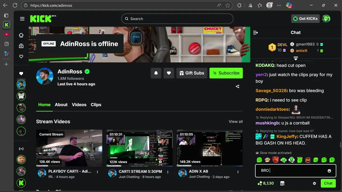Click the IRL category under PLAYBOY CARTI

point(51,177)
